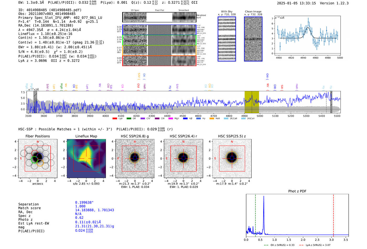Click the HSC SSP r-band image

[183, 159]
